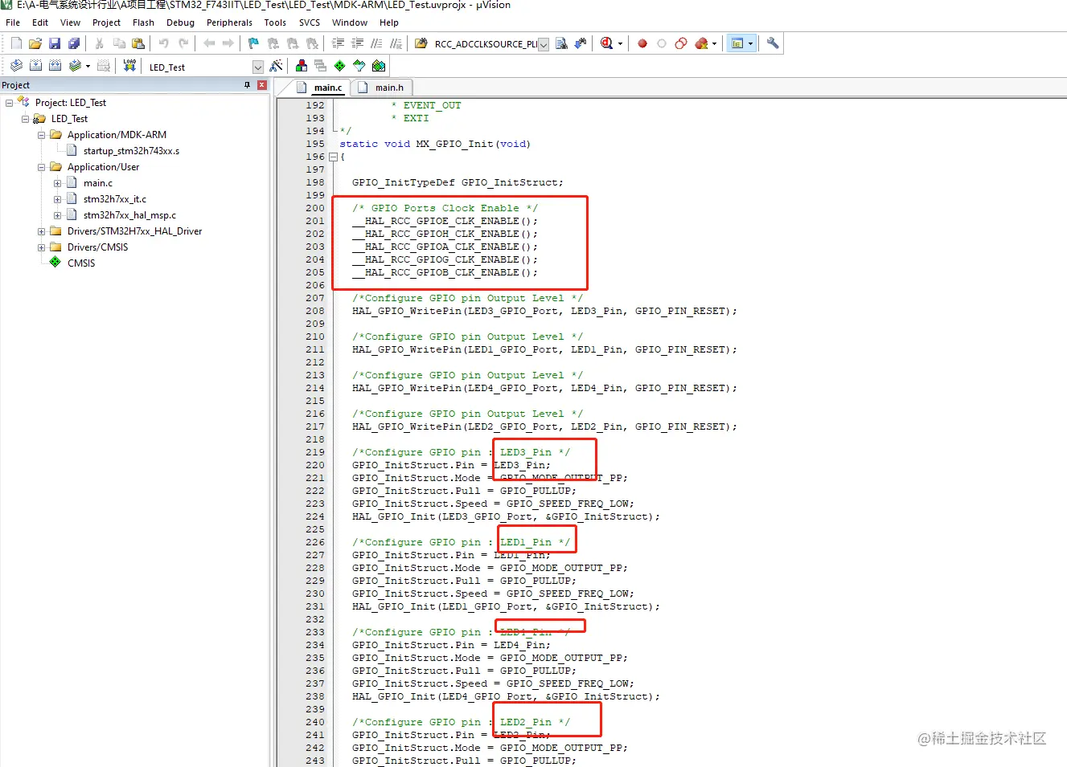This screenshot has width=1067, height=767.
Task: Translate the current file icon
Action: click(16, 66)
